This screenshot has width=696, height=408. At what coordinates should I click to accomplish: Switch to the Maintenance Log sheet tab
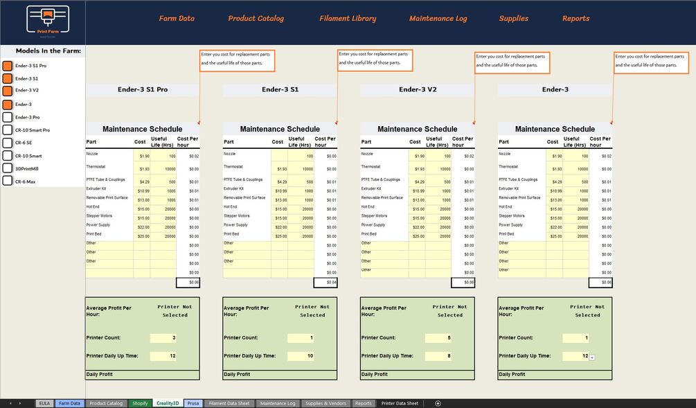(278, 403)
